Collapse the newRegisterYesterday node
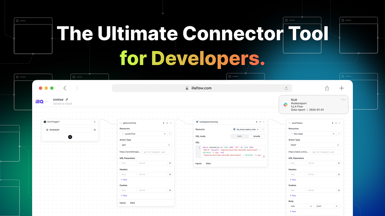 (260, 122)
